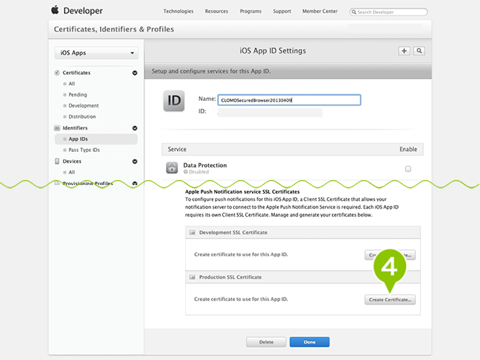Click the Service column header
The width and height of the screenshot is (480, 360).
pyautogui.click(x=177, y=149)
